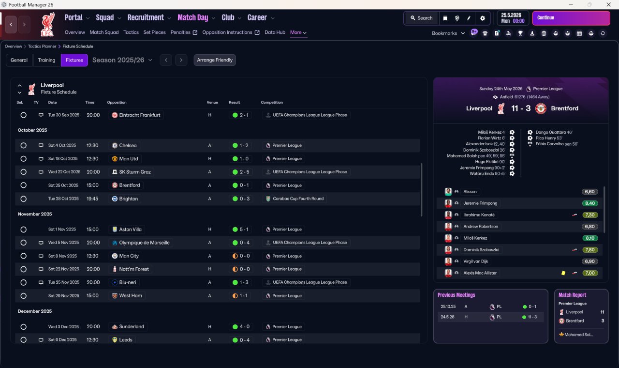Select the Man Utd fixture radio button
The height and width of the screenshot is (368, 619).
click(23, 159)
